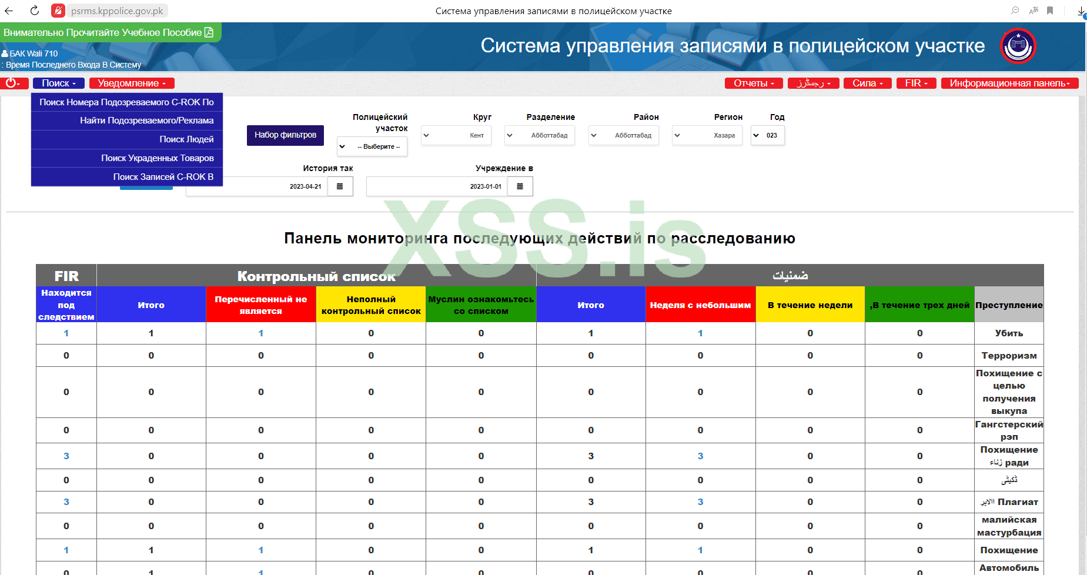Click the В течение трех дней header

[920, 305]
